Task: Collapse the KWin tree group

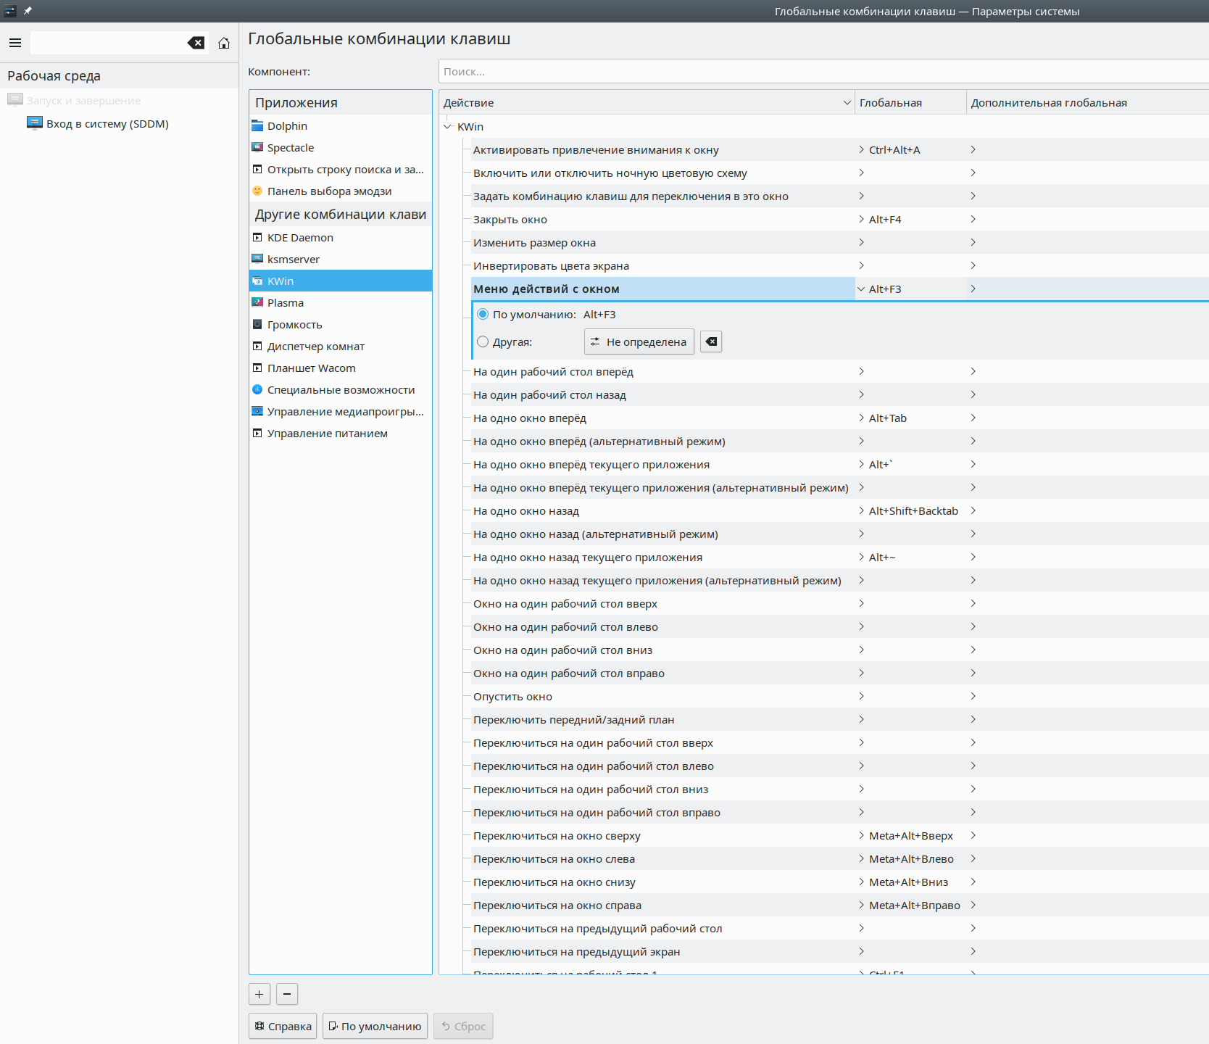Action: (448, 126)
